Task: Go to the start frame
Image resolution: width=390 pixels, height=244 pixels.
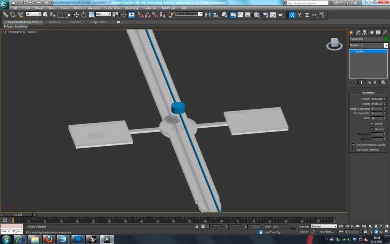Action: tap(342, 226)
